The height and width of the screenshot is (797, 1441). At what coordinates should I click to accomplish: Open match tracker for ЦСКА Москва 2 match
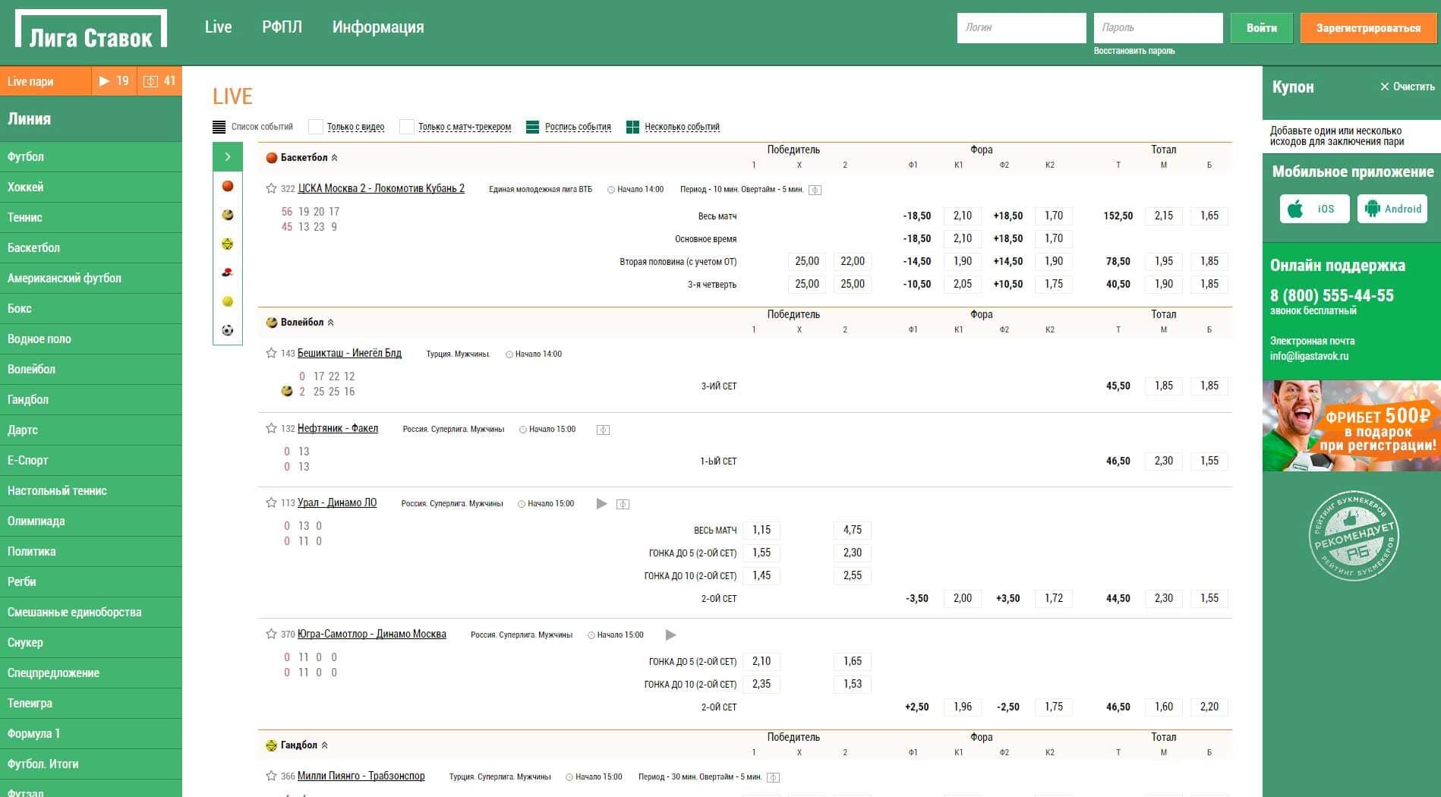click(815, 190)
